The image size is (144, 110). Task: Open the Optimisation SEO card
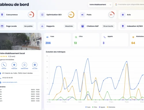pyautogui.click(x=57, y=15)
